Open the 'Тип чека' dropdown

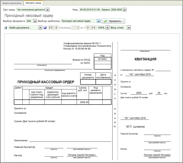[x=48, y=10]
